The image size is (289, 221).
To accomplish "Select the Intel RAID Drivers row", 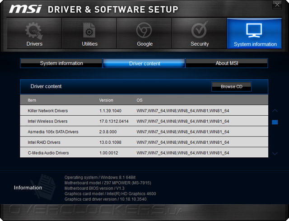I will 144,142.
